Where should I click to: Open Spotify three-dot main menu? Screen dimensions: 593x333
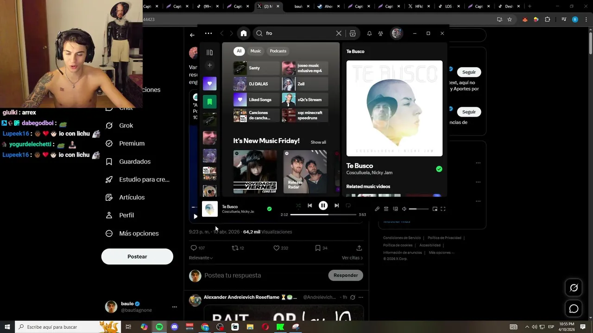208,33
